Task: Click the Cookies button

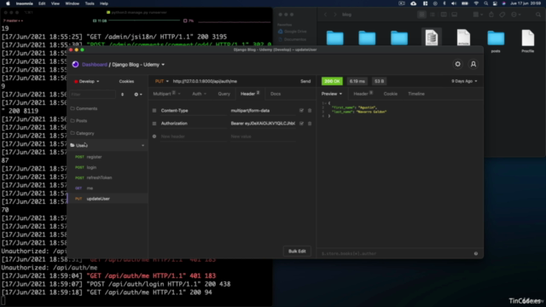Action: [126, 81]
